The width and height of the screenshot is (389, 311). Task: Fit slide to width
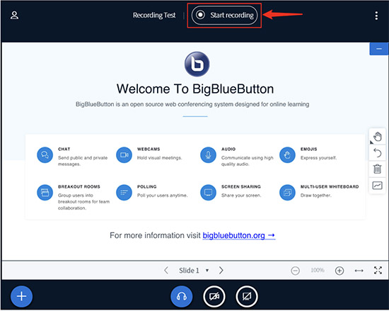point(359,271)
